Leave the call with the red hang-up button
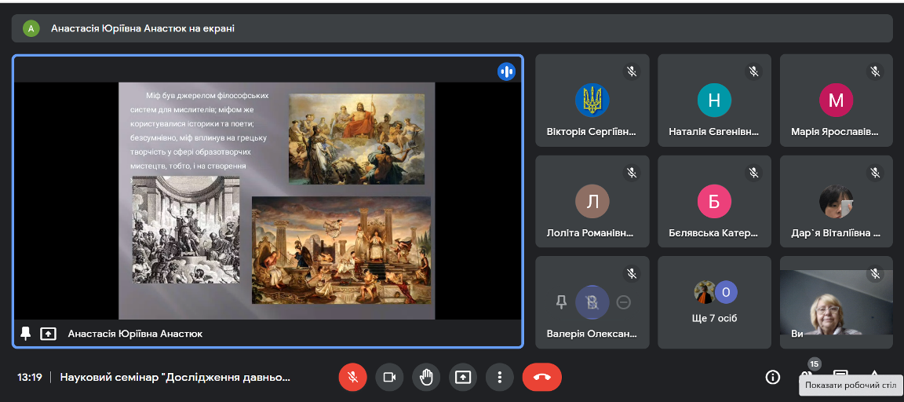This screenshot has width=904, height=402. click(541, 377)
